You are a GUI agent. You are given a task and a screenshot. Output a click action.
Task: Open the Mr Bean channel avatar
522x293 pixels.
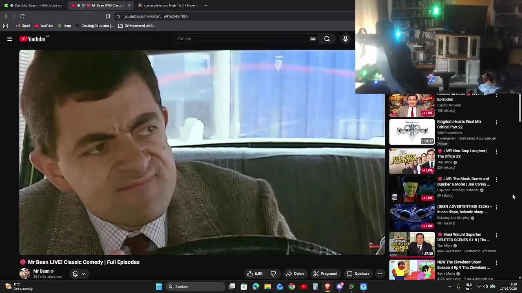[25, 273]
